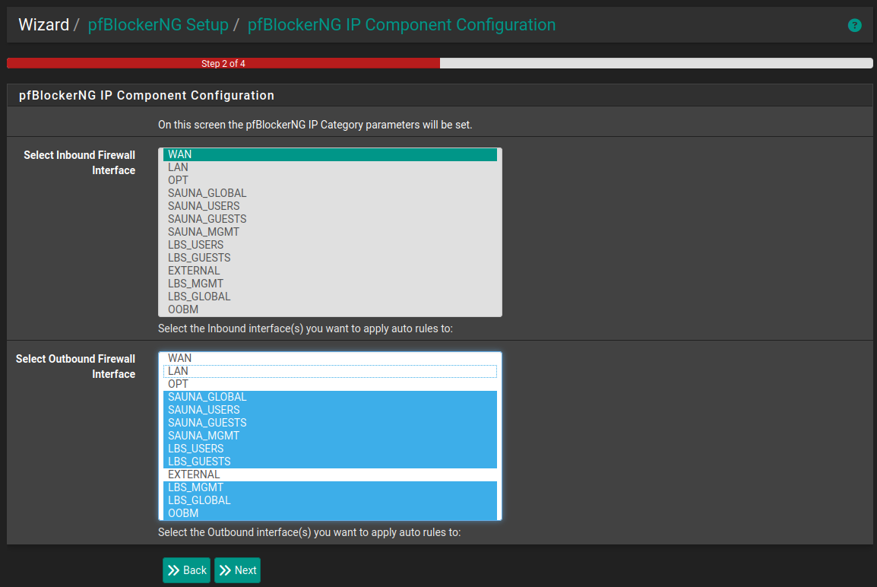Choose SAUNA_GUESTS in Outbound interface list

click(330, 423)
